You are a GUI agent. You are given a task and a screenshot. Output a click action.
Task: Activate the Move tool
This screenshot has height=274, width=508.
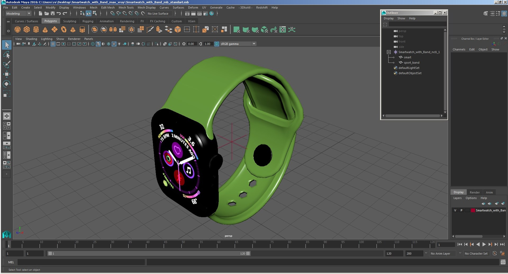click(7, 74)
